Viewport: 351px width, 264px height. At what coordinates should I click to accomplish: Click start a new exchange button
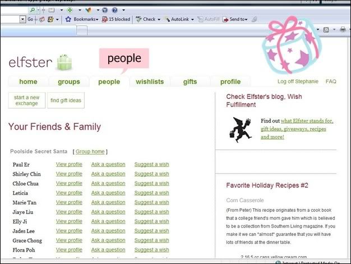click(x=27, y=100)
